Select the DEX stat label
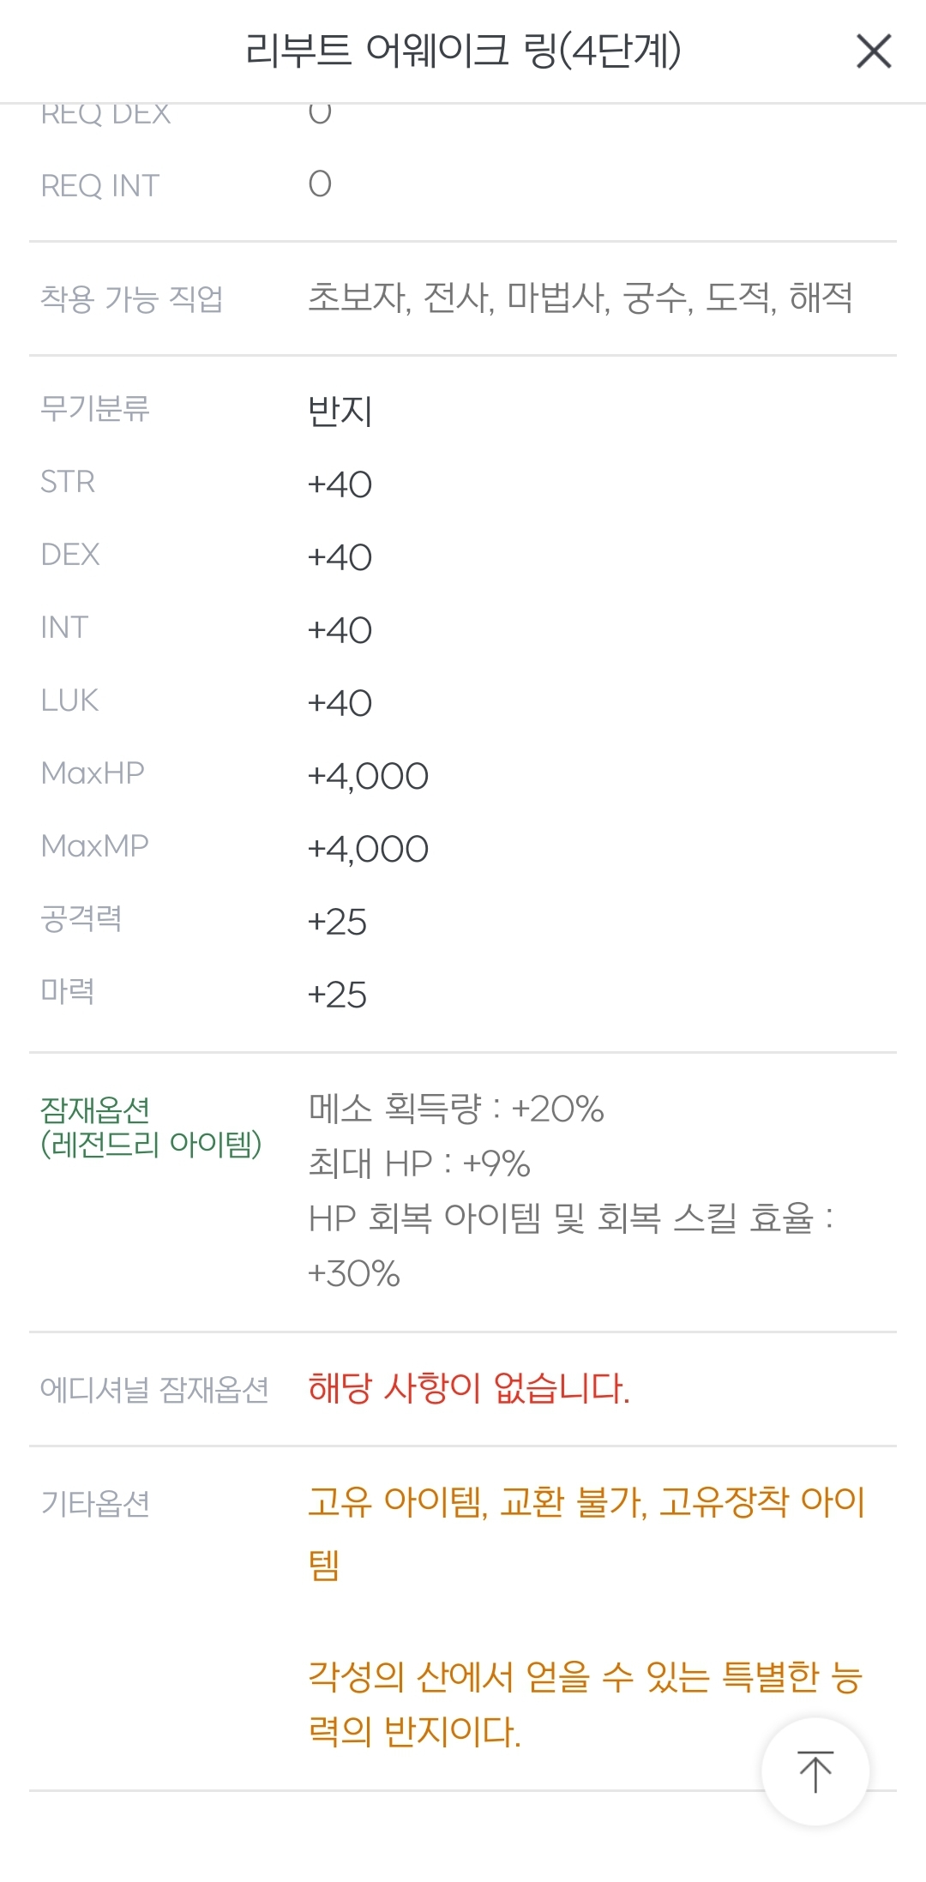The width and height of the screenshot is (926, 1882). pos(70,555)
